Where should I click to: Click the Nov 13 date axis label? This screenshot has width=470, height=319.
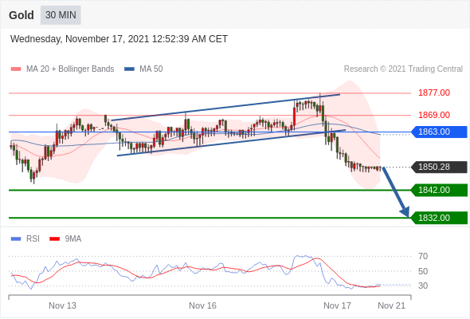tap(62, 305)
